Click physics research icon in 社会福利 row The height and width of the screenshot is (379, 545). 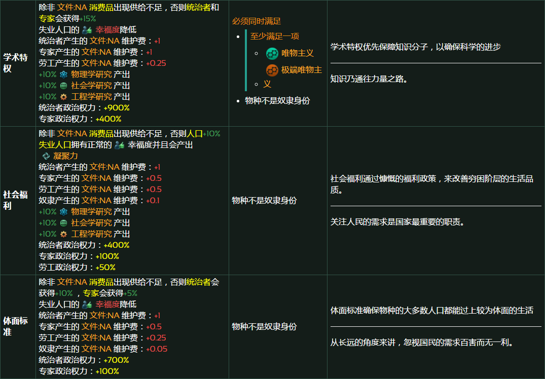coord(63,212)
